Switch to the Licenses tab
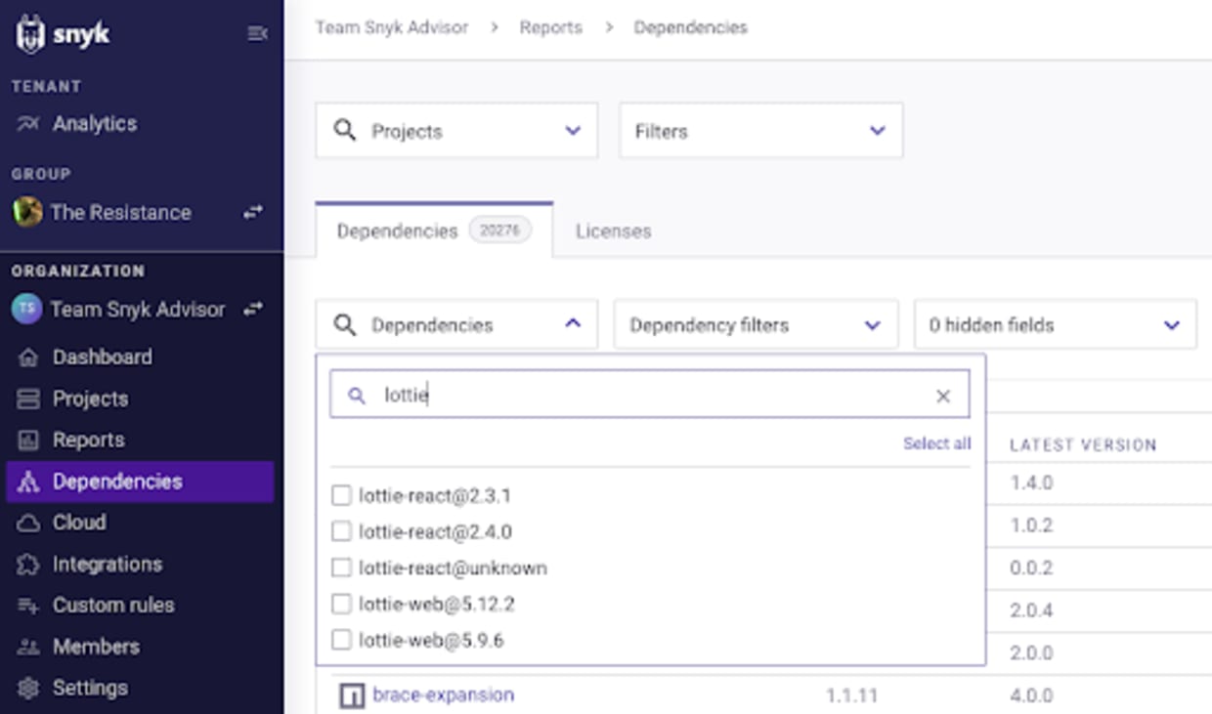The image size is (1212, 714). pyautogui.click(x=613, y=231)
